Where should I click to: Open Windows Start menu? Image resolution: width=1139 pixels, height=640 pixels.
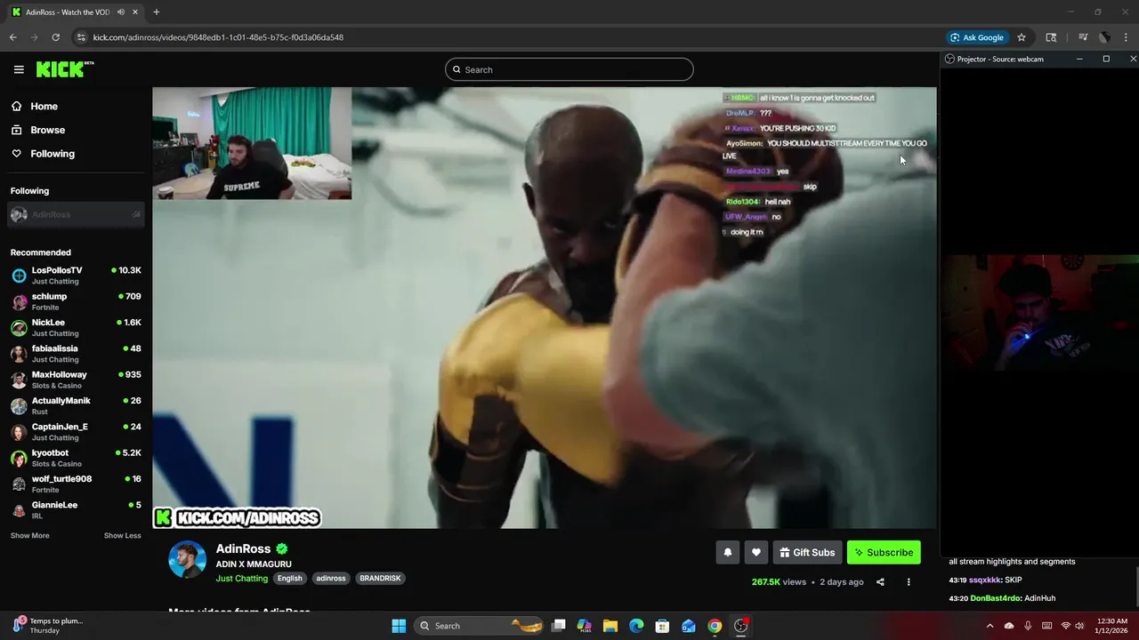pyautogui.click(x=399, y=626)
